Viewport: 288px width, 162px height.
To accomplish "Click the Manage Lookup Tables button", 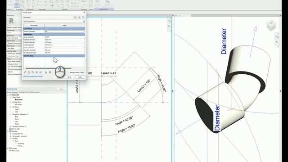I will pyautogui.click(x=77, y=72).
